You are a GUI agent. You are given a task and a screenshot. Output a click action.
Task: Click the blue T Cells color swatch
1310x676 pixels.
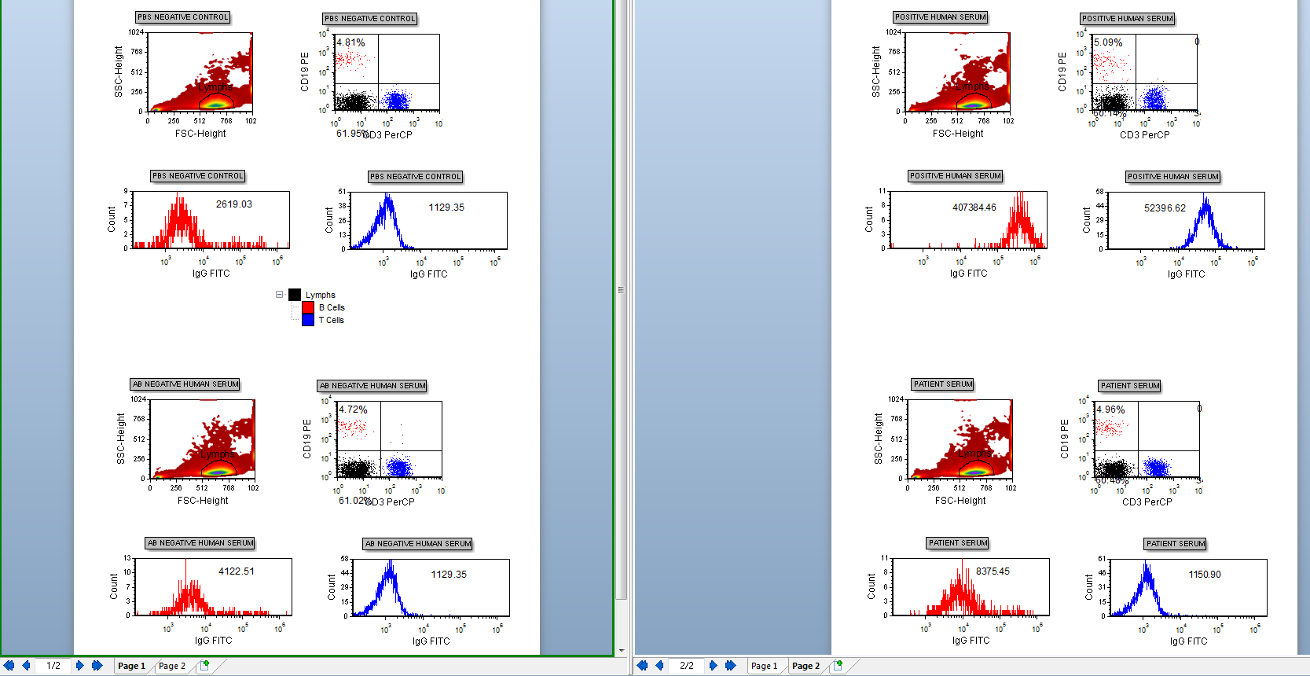(308, 320)
